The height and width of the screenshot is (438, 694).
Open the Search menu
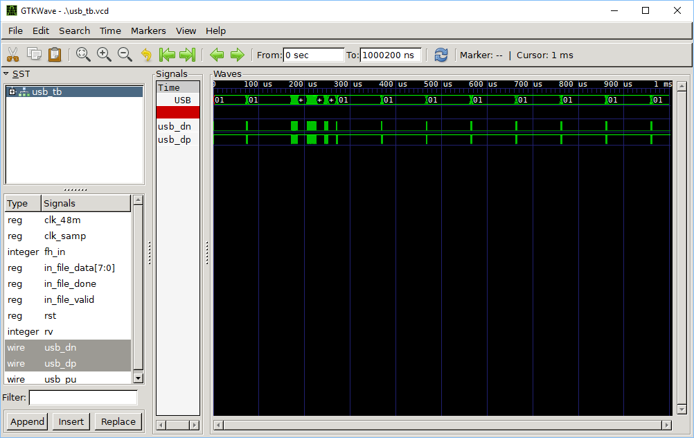74,30
